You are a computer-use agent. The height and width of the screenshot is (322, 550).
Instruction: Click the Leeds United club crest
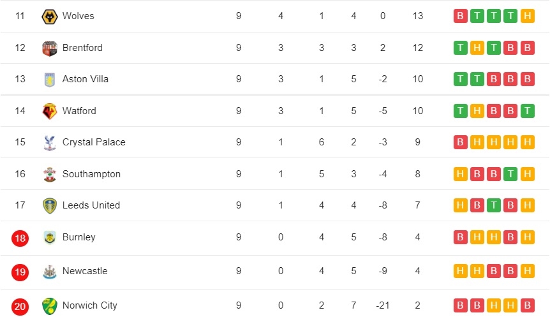coord(50,206)
